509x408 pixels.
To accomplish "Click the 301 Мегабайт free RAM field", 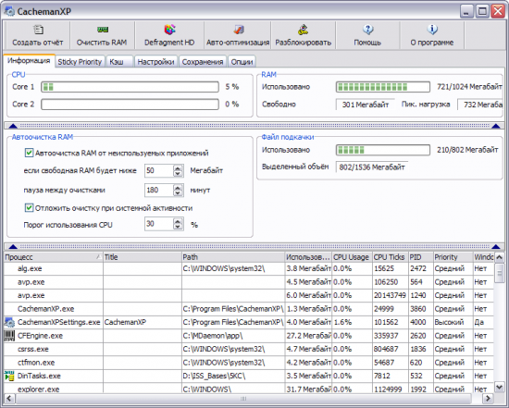I will [x=365, y=105].
